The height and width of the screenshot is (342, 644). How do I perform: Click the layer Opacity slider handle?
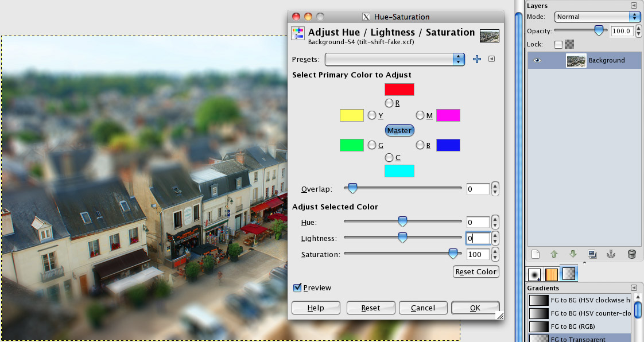[x=599, y=30]
